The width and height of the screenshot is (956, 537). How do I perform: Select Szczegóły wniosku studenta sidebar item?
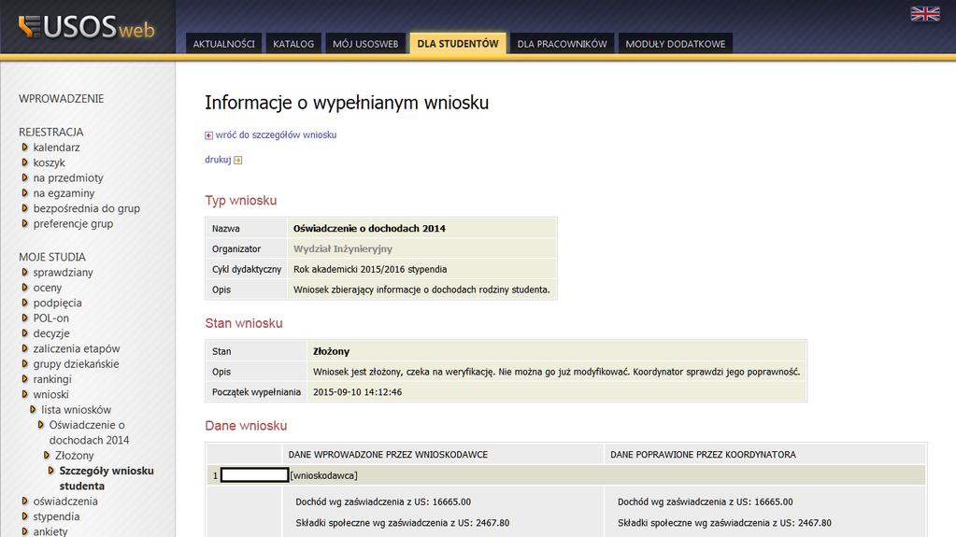tap(107, 478)
